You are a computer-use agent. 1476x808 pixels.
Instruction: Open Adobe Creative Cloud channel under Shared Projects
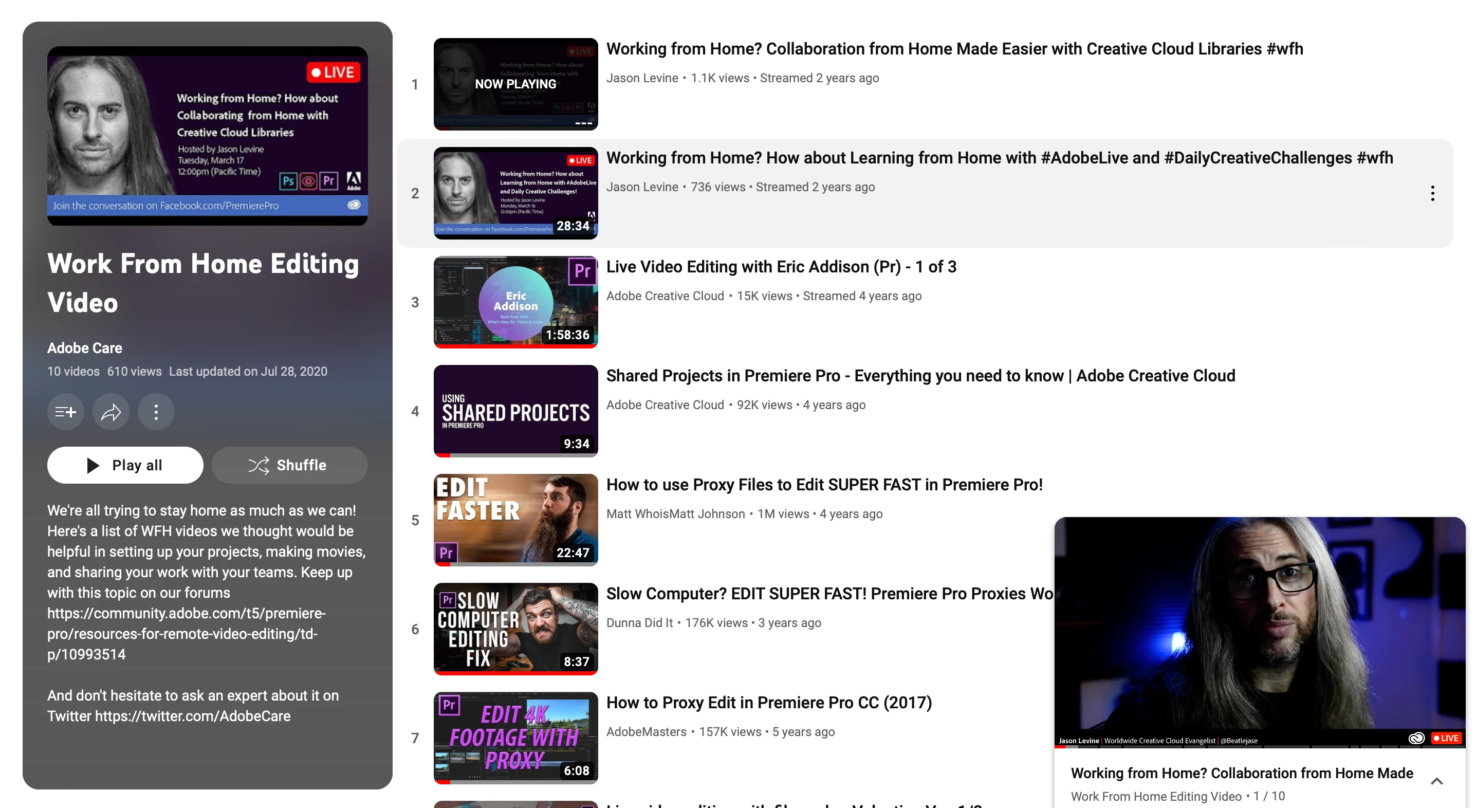[665, 405]
